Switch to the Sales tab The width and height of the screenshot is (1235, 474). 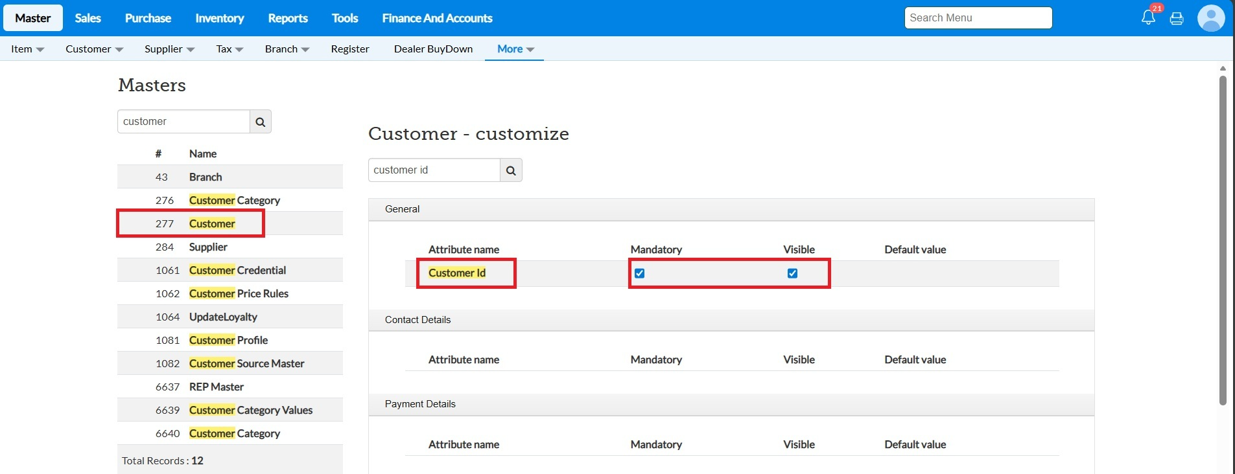pyautogui.click(x=88, y=18)
